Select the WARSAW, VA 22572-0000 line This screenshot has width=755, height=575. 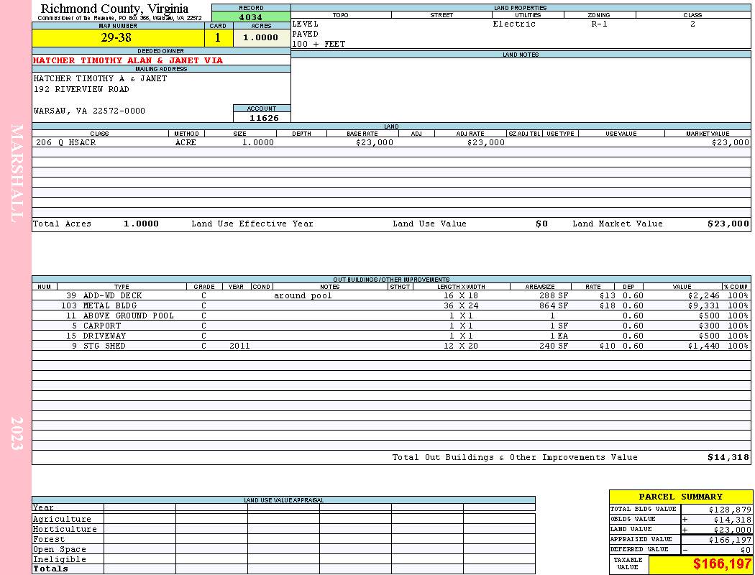pos(89,111)
